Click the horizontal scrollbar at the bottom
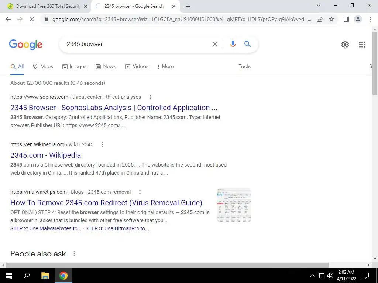The image size is (378, 283). 167,265
